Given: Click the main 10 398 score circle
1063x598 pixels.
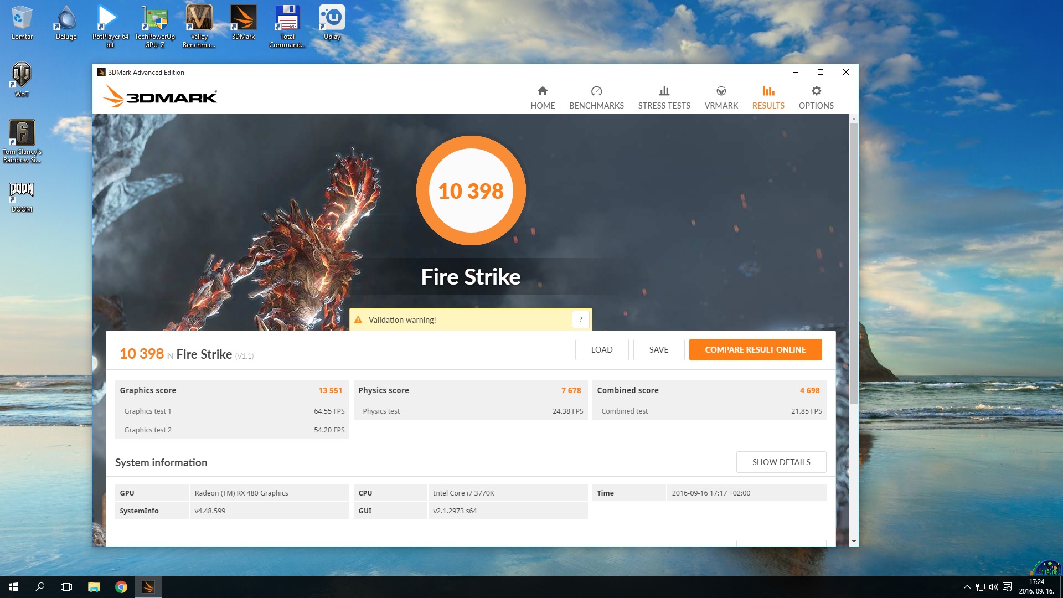Looking at the screenshot, I should [471, 190].
